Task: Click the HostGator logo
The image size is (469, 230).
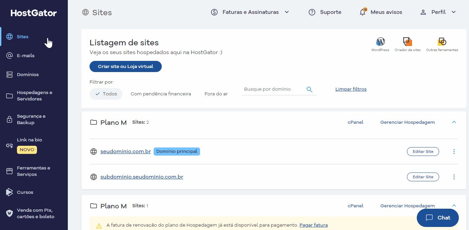Action: (x=34, y=13)
